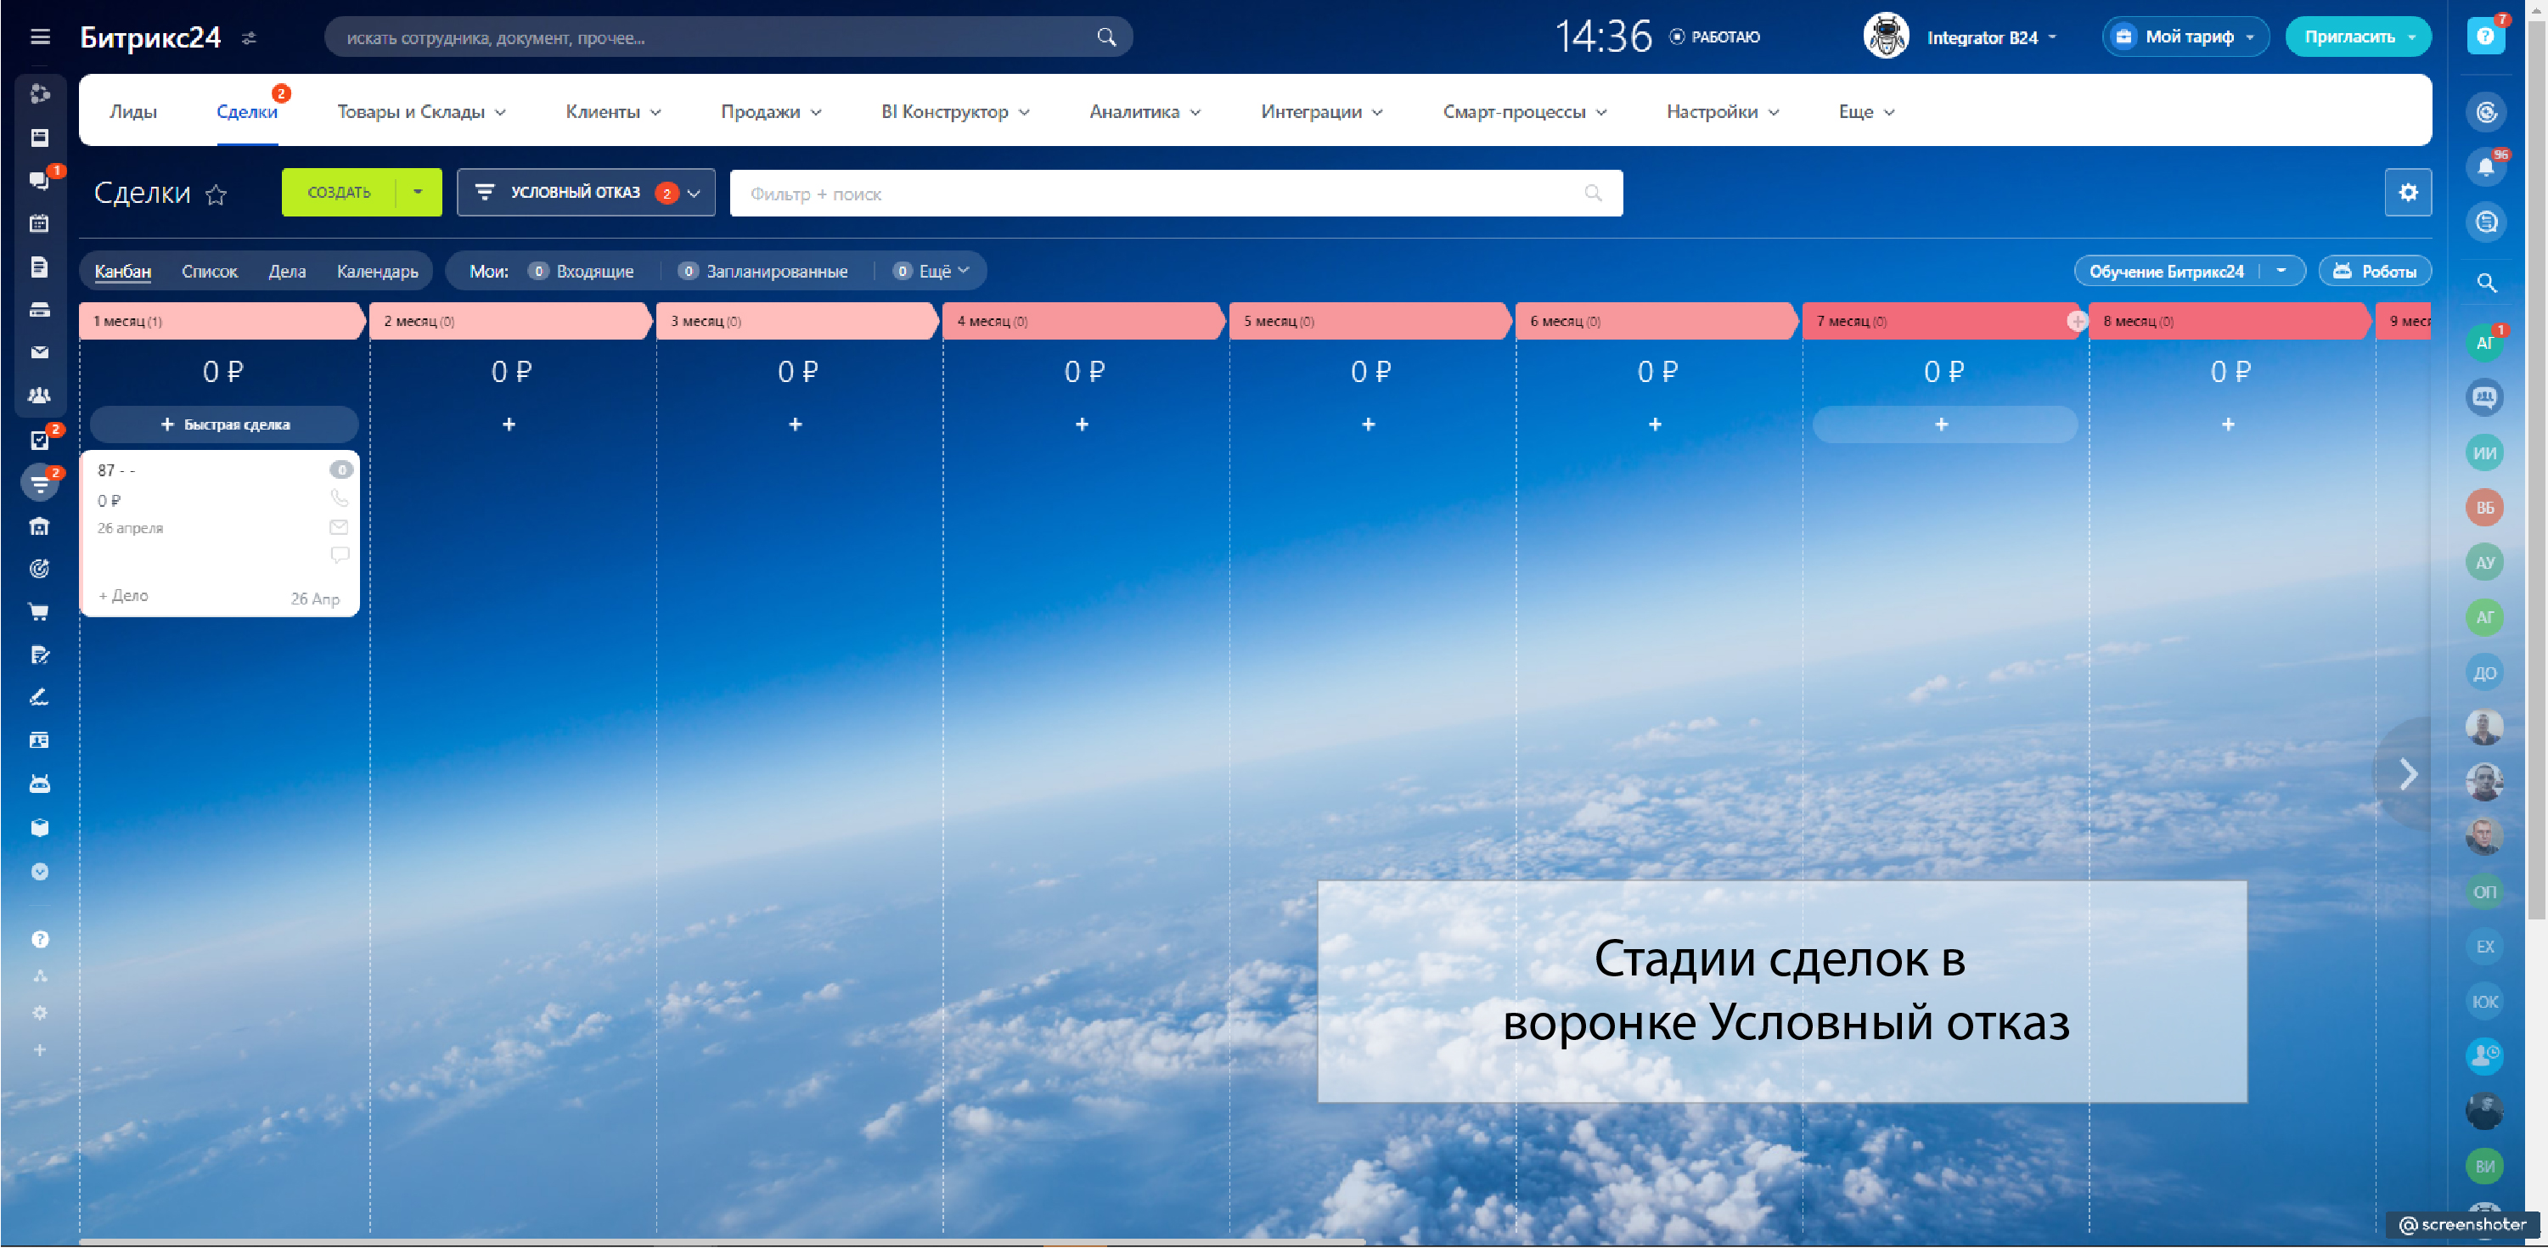The height and width of the screenshot is (1248, 2548).
Task: Open kanban settings gear icon
Action: 2408,193
